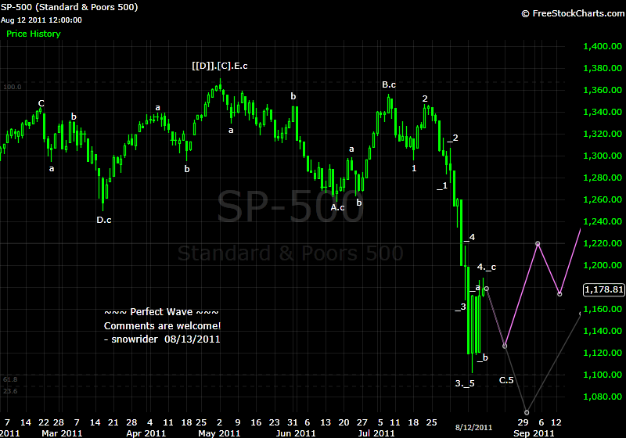Select the 1,200.00 price axis label
Image resolution: width=626 pixels, height=438 pixels.
[603, 265]
